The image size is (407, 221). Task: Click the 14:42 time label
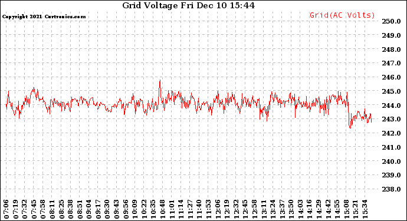pyautogui.click(x=329, y=209)
